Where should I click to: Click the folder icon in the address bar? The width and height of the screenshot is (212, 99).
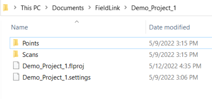(x=6, y=8)
